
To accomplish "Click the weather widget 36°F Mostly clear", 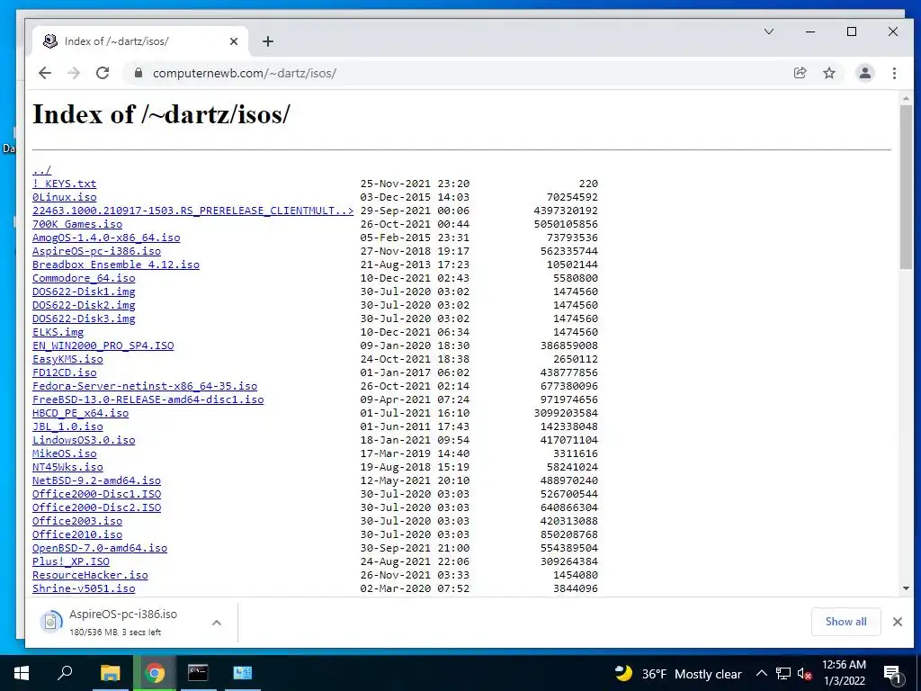I will [x=678, y=674].
